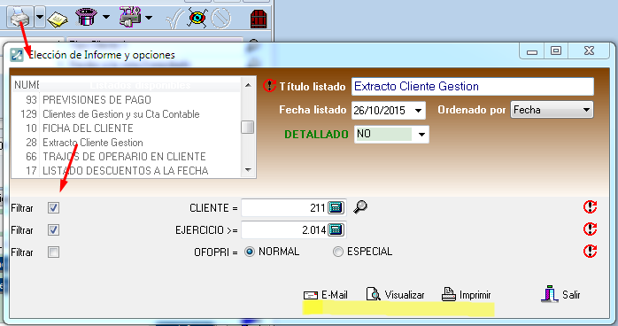Select report 28 Extracto Cliente Gestion

coord(126,143)
